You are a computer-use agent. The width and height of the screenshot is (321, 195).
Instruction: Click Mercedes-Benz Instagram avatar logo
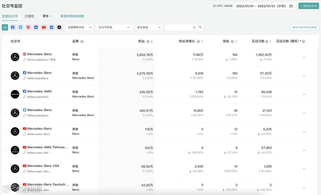[15, 57]
